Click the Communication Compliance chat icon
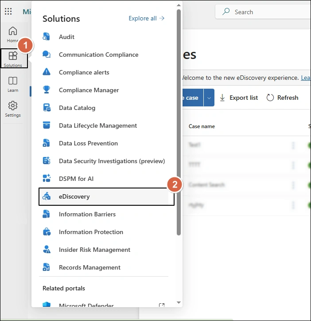This screenshot has height=321, width=311. point(47,55)
